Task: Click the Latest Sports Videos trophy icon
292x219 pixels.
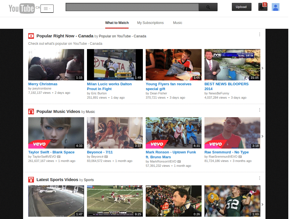Action: [31, 180]
